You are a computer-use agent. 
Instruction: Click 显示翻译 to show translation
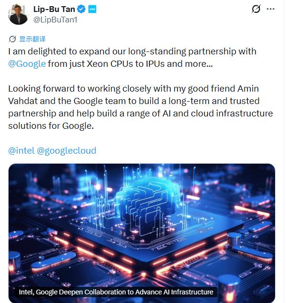32,39
